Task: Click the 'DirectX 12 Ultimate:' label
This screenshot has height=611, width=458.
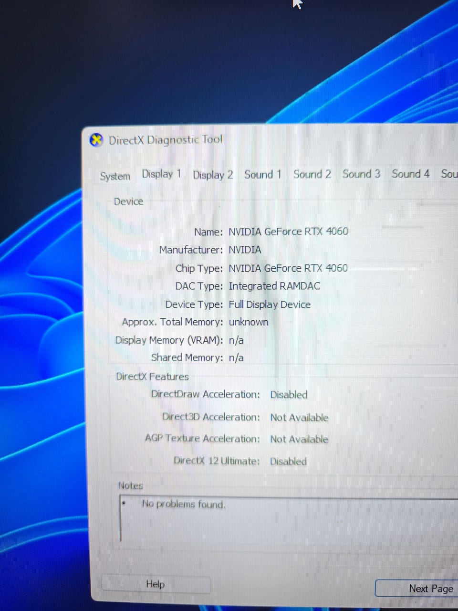Action: click(217, 461)
